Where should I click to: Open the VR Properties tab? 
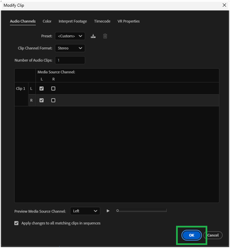pos(129,21)
